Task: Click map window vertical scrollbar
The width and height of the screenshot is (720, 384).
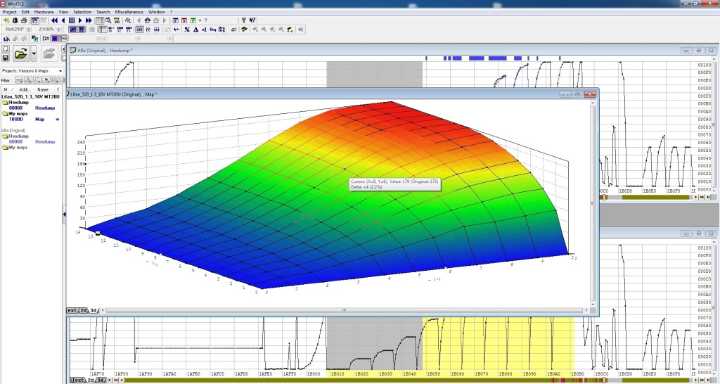Action: point(593,202)
